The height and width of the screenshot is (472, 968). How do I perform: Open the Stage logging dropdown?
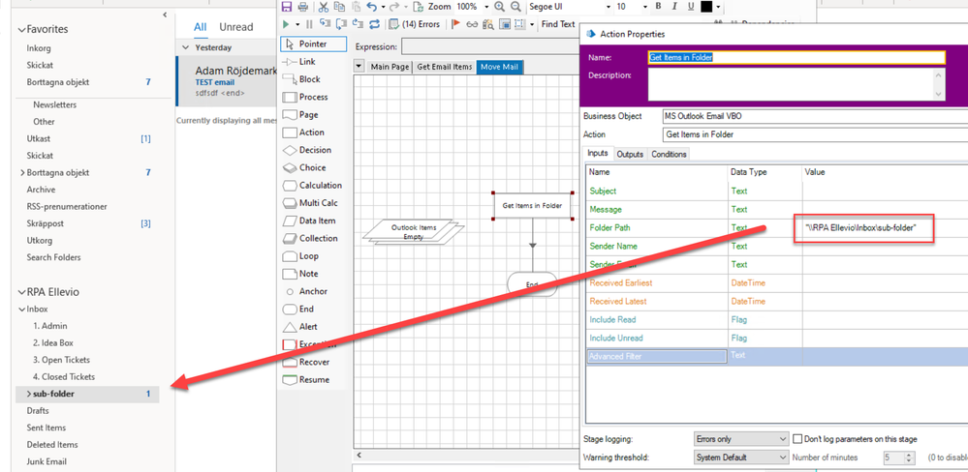pyautogui.click(x=741, y=439)
